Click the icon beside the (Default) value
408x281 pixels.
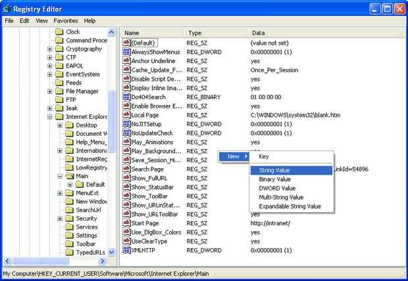click(x=126, y=43)
